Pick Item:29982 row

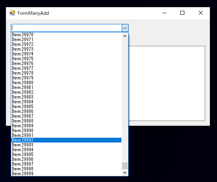(x=66, y=92)
